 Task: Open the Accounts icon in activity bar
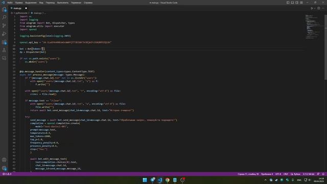pos(4,160)
